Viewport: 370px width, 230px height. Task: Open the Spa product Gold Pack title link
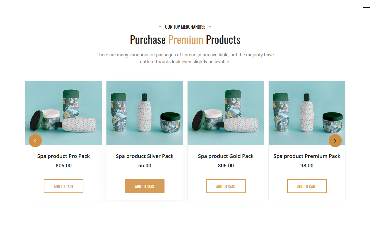[x=226, y=156]
